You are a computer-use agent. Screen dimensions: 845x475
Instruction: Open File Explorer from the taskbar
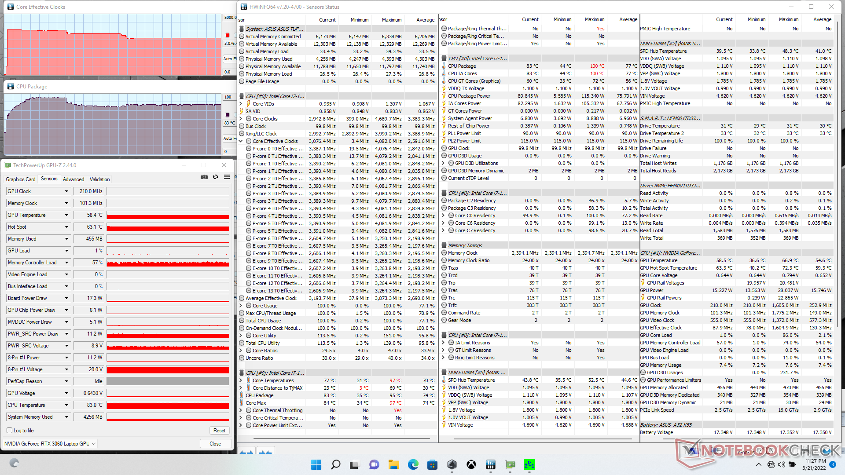(x=393, y=464)
